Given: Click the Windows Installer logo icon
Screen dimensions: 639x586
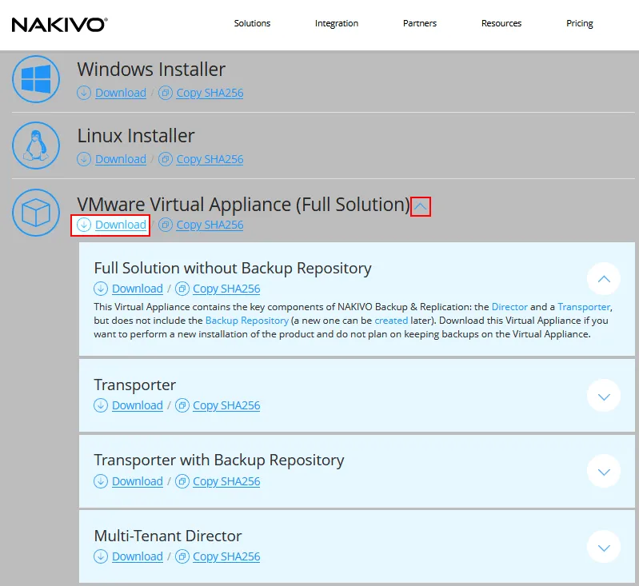Looking at the screenshot, I should 36,79.
